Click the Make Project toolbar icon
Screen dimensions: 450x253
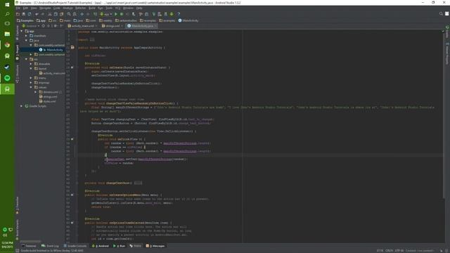tap(96, 14)
